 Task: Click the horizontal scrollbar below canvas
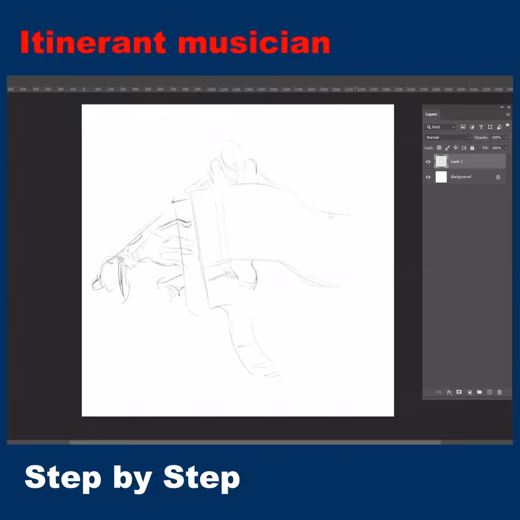tap(255, 443)
